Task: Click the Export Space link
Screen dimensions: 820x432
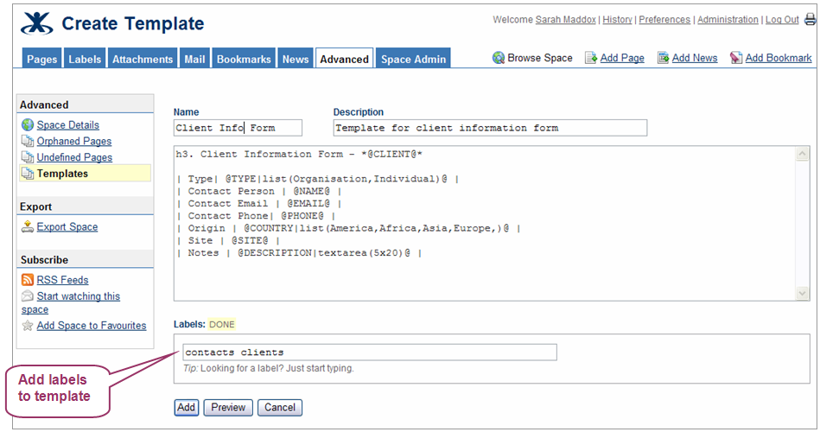Action: point(67,226)
